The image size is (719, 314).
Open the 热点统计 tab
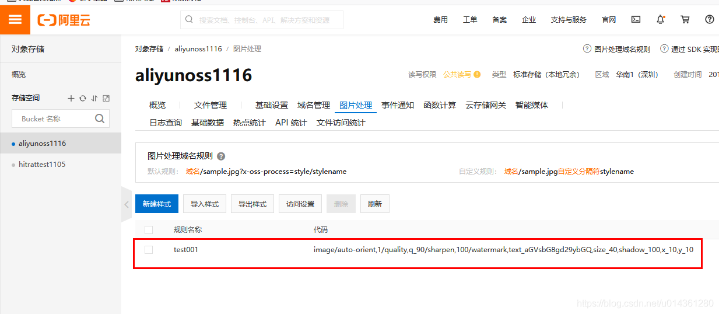[250, 123]
